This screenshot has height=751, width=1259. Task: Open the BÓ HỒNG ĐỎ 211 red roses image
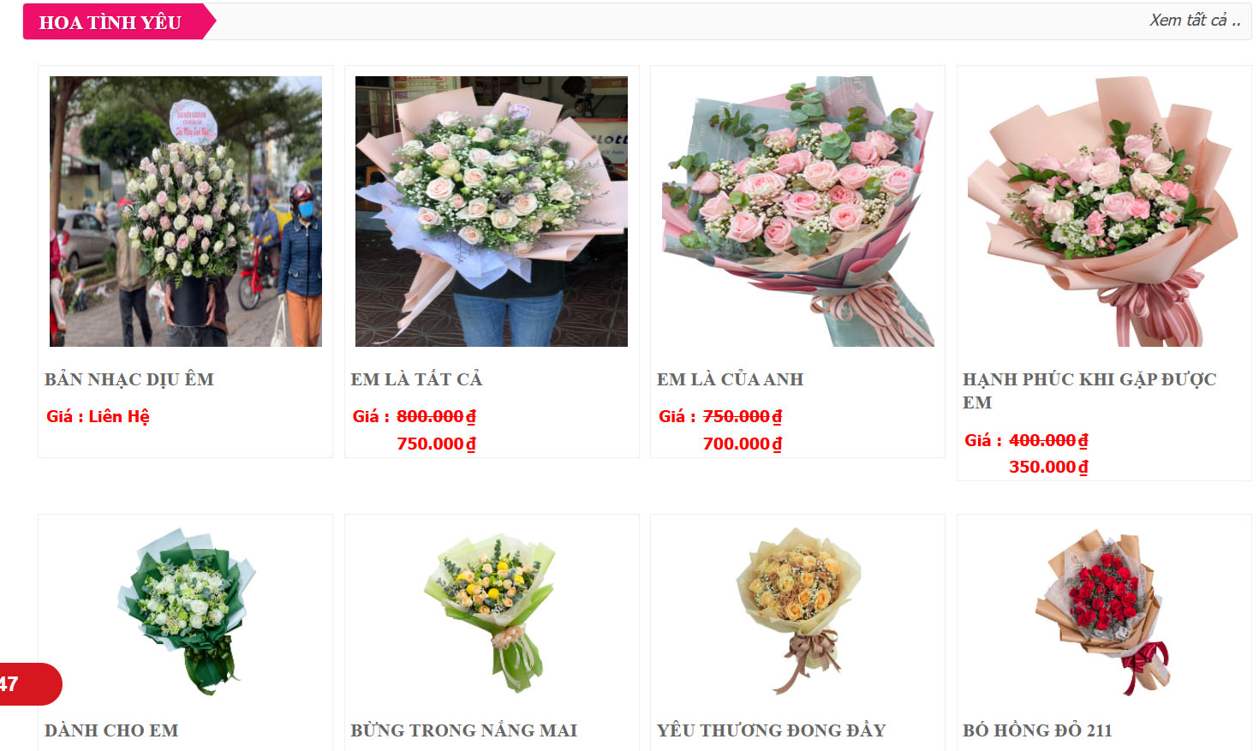[1104, 611]
